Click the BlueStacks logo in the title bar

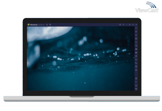29,25
